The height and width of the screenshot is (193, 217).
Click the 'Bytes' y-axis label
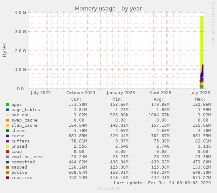[4, 50]
